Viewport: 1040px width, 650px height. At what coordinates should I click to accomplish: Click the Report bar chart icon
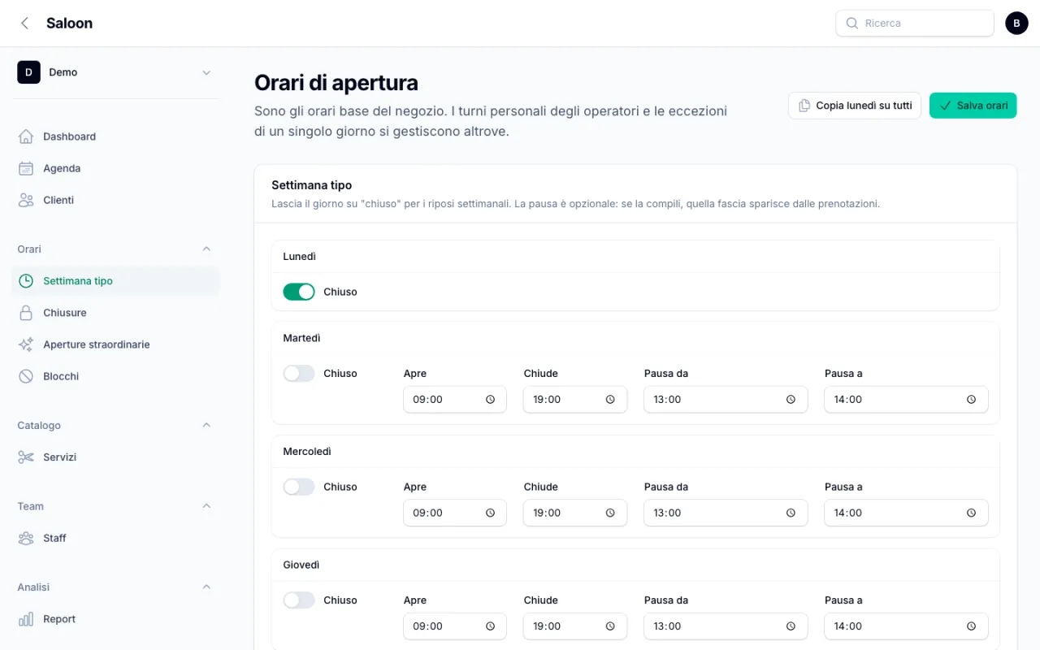click(26, 619)
